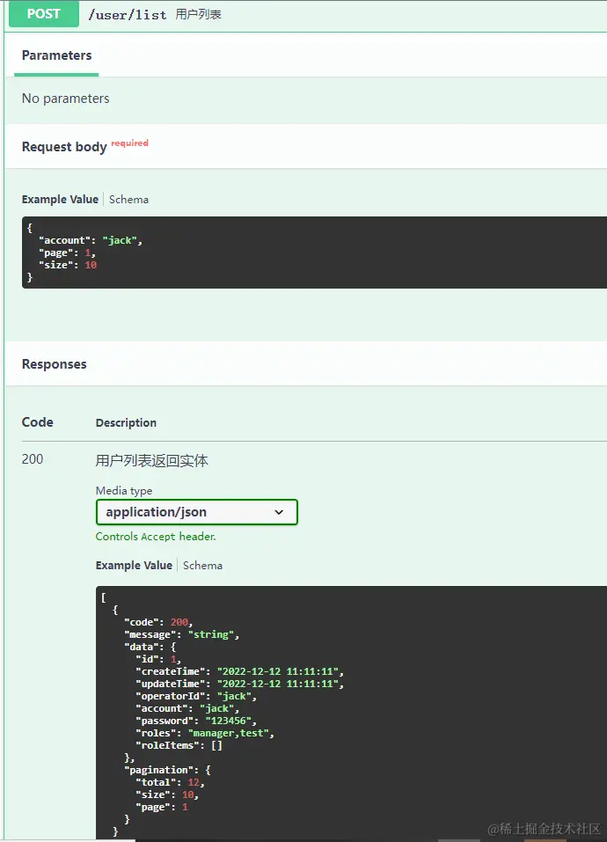Click the media type dropdown chevron
The height and width of the screenshot is (842, 607).
tap(279, 512)
